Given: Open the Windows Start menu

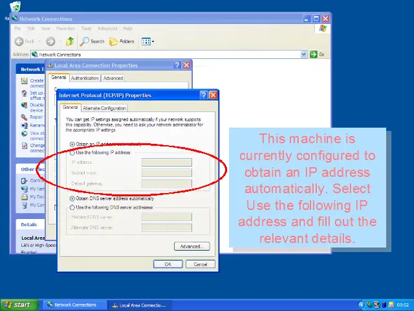Looking at the screenshot, I should pyautogui.click(x=17, y=305).
